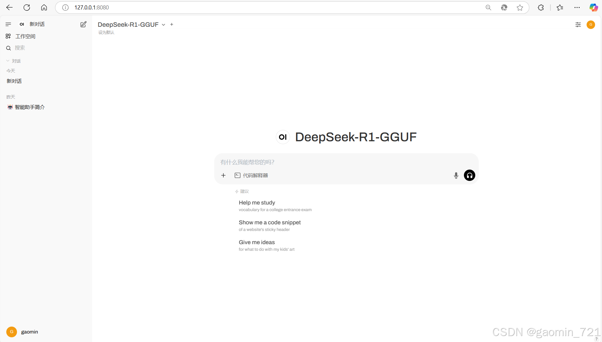Reload the page with refresh icon

click(x=27, y=8)
